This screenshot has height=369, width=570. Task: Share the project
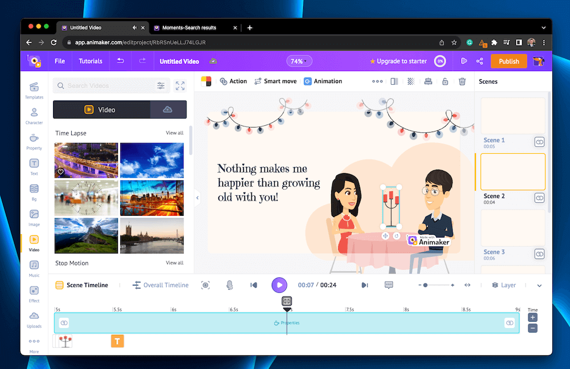click(479, 61)
